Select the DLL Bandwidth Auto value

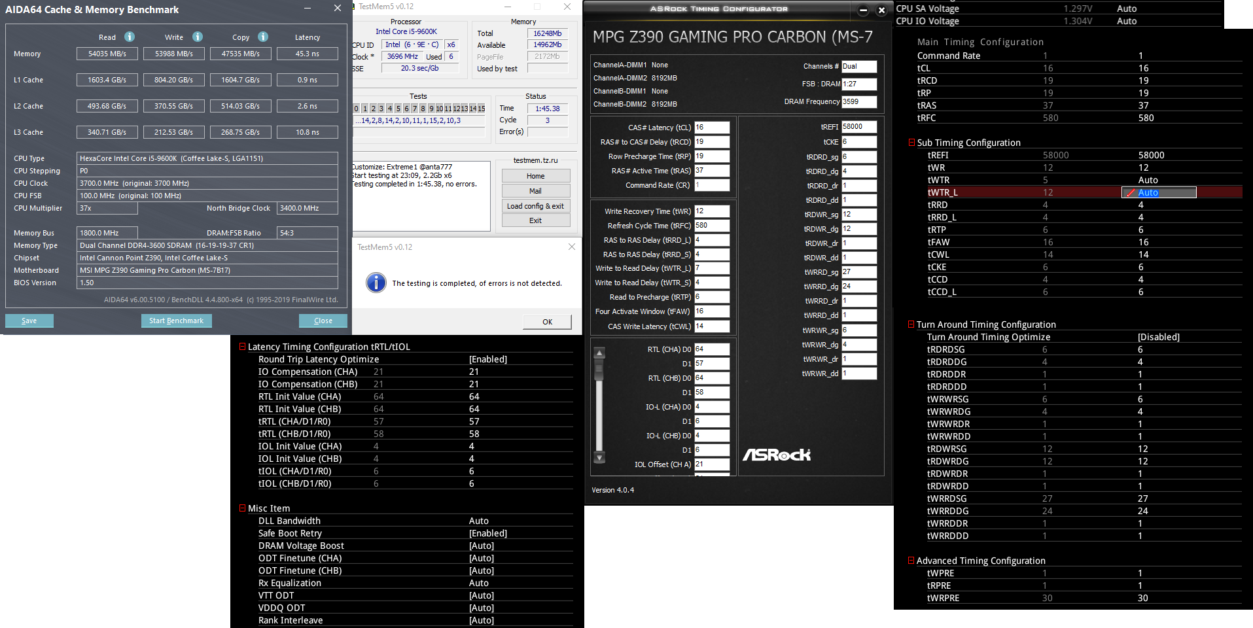(x=479, y=521)
